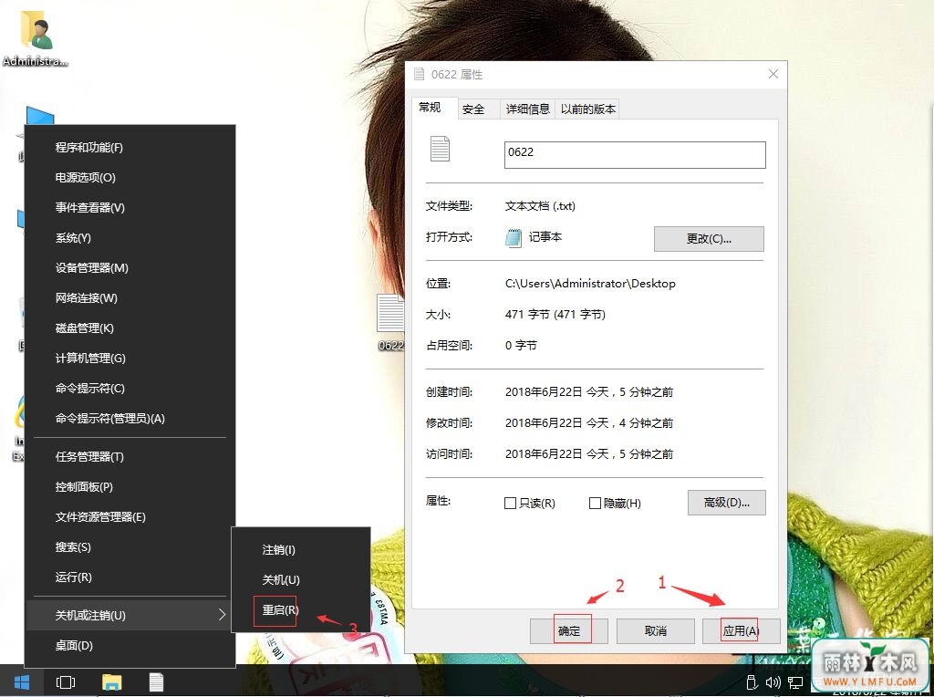Image resolution: width=934 pixels, height=697 pixels.
Task: Tick the 隐藏(H) checkbox
Action: [x=595, y=504]
